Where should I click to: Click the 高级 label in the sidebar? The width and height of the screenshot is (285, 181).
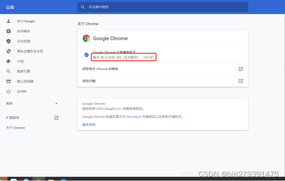pos(9,104)
